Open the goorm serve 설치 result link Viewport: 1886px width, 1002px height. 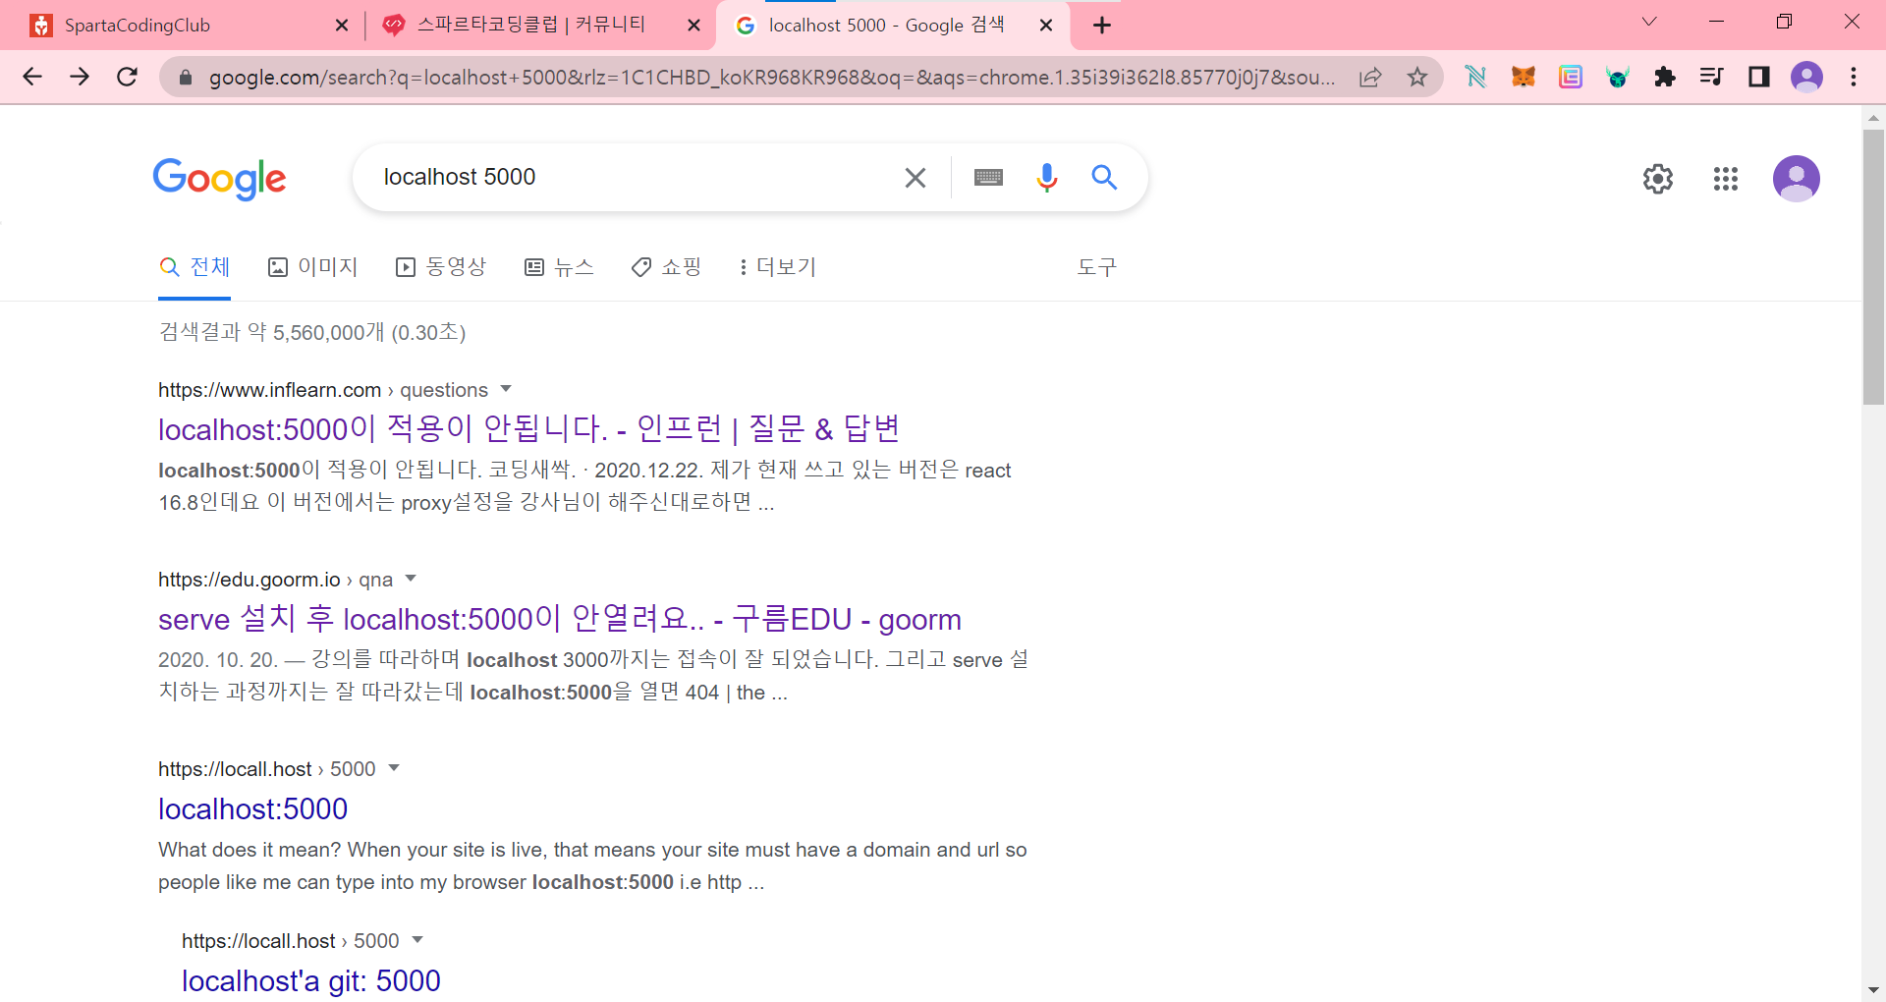point(560,619)
